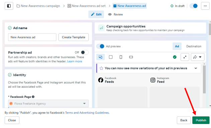Viewport: 211px width, 128px height.
Task: Open the Facebook Page dropdown
Action: pyautogui.click(x=48, y=103)
